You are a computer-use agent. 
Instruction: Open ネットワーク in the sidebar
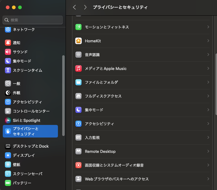[x=30, y=29]
